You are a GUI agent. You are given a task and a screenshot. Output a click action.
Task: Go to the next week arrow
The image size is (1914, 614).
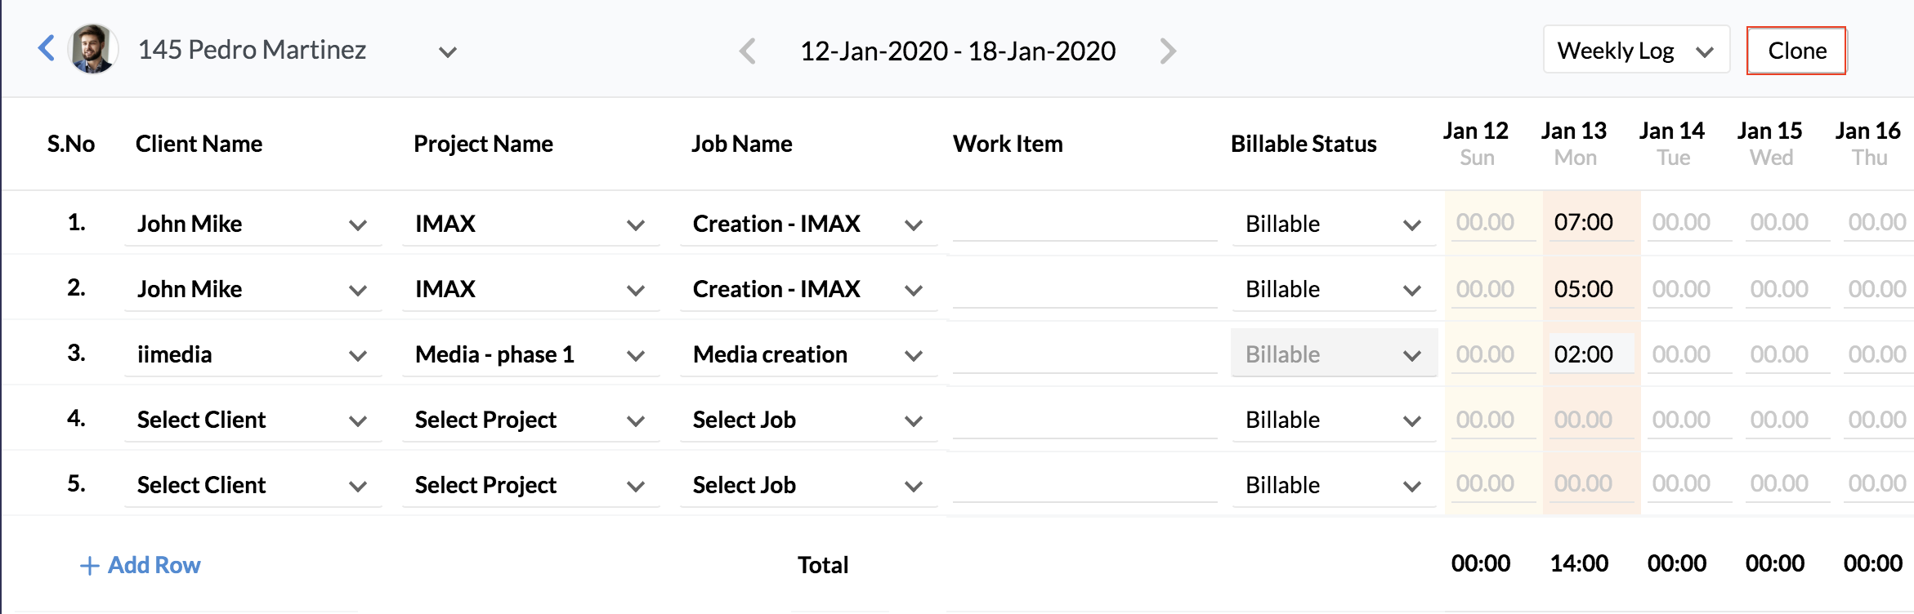click(x=1168, y=51)
